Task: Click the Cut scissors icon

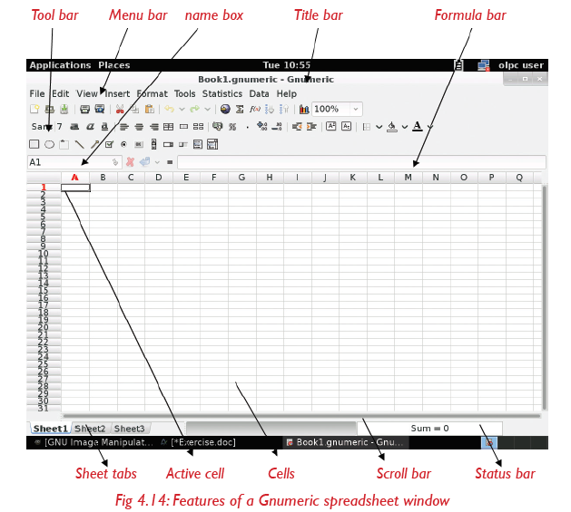Action: pos(120,109)
